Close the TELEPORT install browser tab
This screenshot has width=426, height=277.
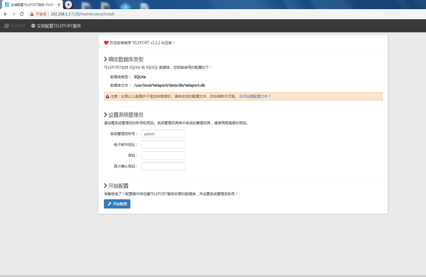(x=59, y=5)
